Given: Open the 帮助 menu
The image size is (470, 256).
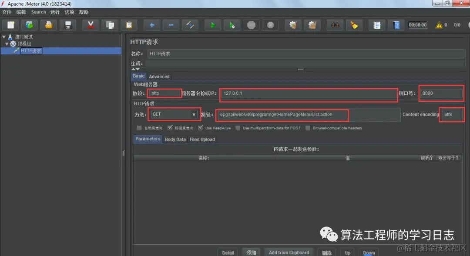Looking at the screenshot, I should [84, 12].
